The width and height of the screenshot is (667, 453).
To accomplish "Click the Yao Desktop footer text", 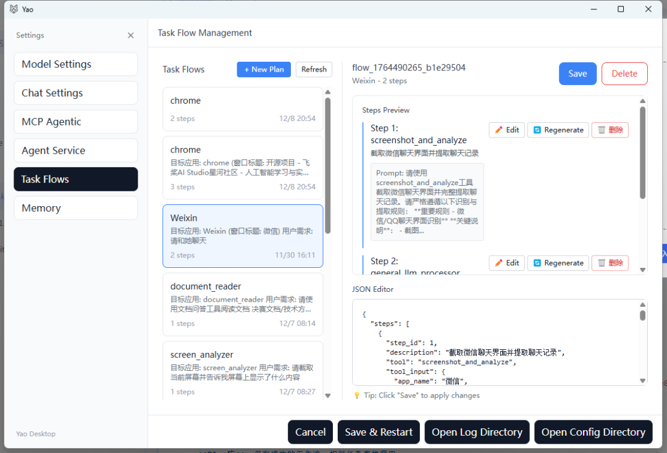I will point(36,434).
